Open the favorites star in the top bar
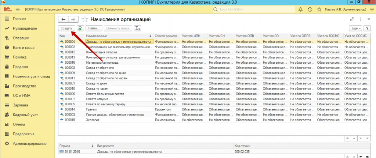The width and height of the screenshot is (376, 158). coord(319,10)
